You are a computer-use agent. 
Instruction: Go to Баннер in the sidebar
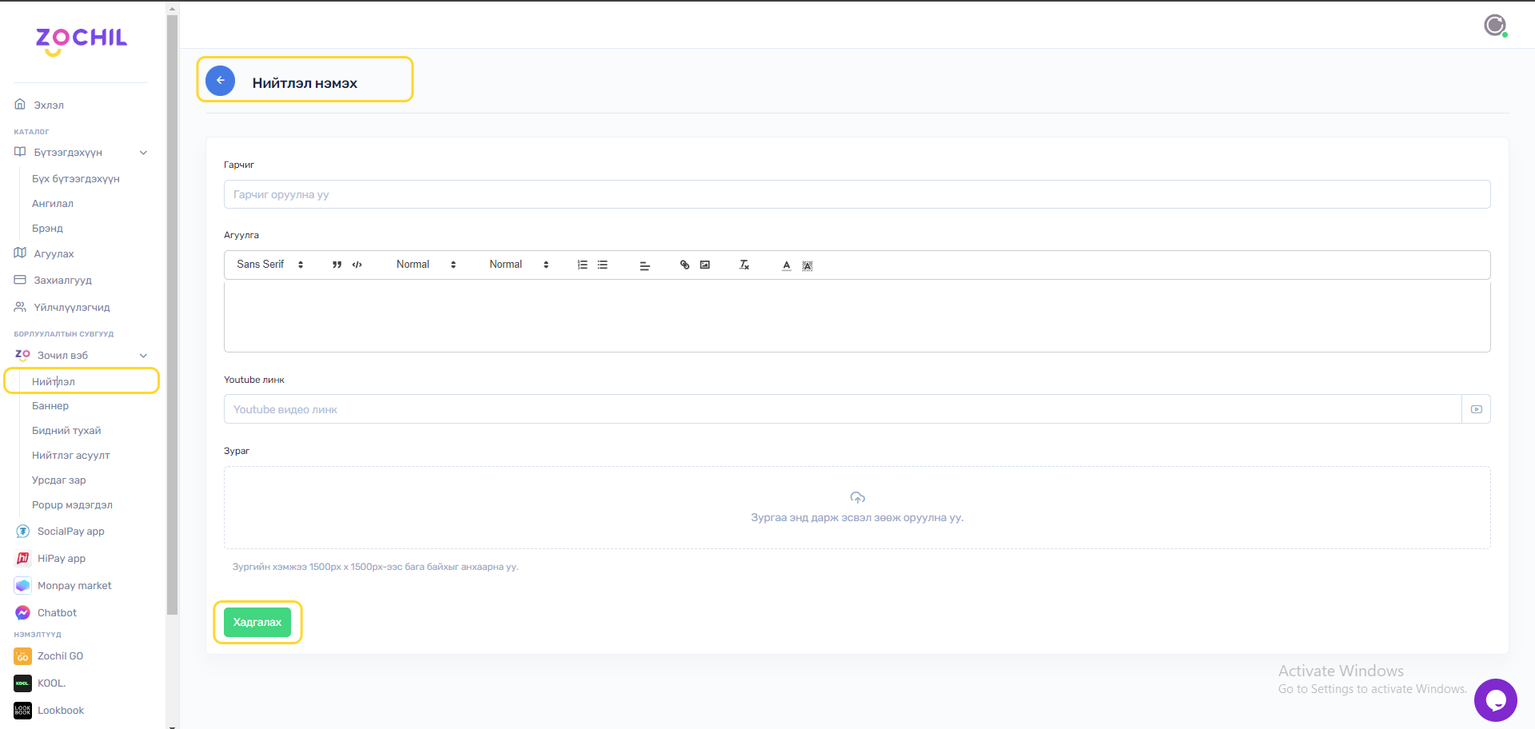click(x=50, y=406)
